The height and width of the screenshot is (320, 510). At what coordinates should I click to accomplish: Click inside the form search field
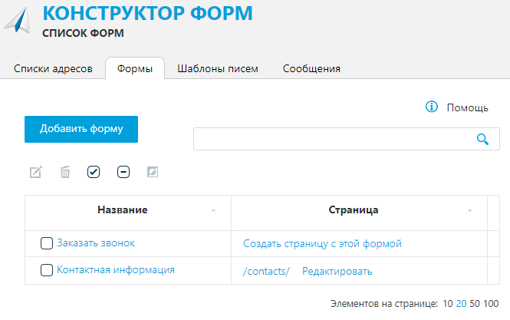coord(334,139)
